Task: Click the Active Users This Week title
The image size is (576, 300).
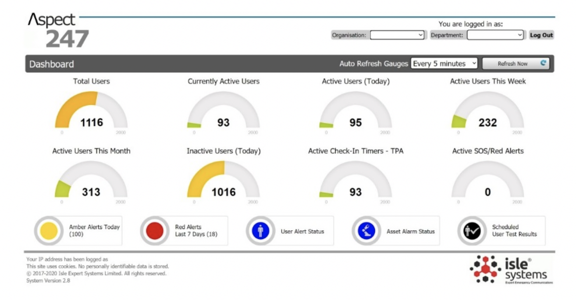Action: tap(488, 81)
